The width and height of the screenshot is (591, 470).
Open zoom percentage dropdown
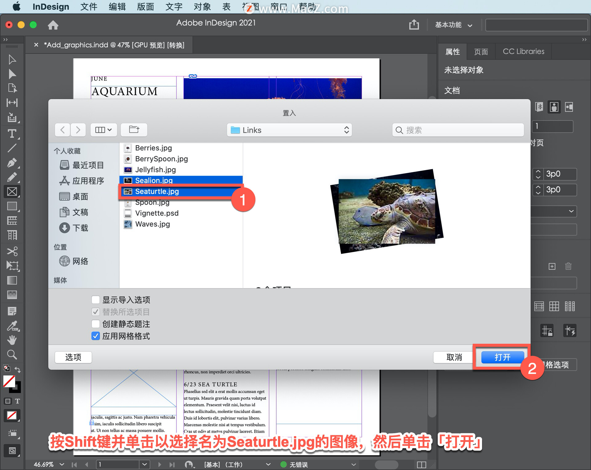click(x=62, y=464)
